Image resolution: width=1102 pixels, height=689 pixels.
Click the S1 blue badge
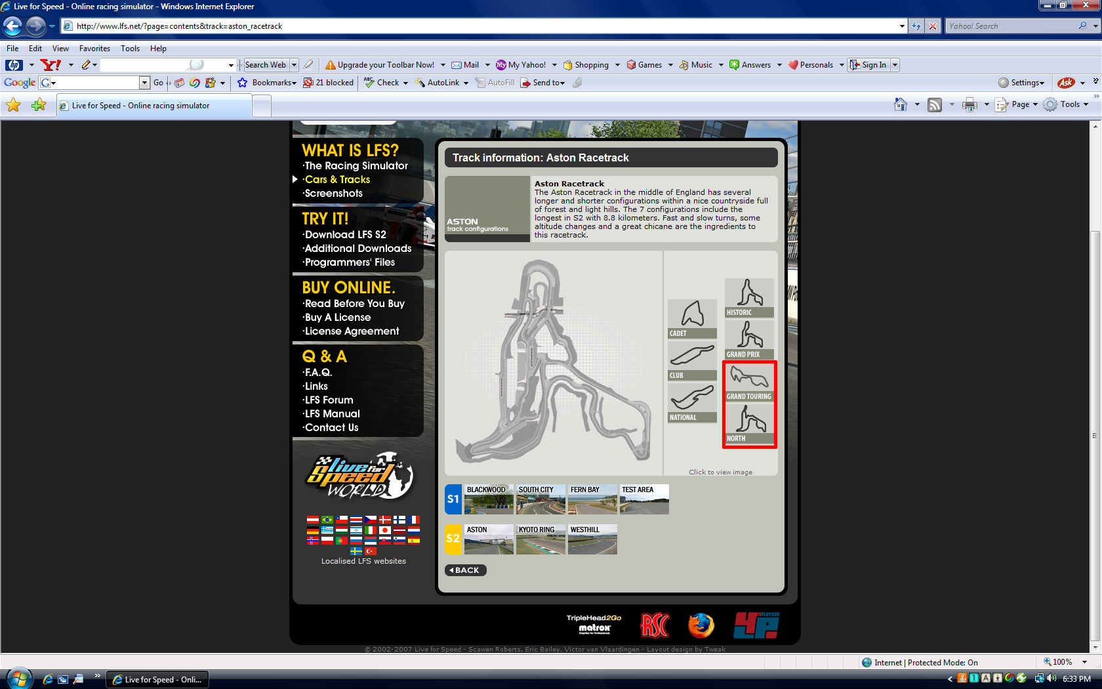click(453, 499)
